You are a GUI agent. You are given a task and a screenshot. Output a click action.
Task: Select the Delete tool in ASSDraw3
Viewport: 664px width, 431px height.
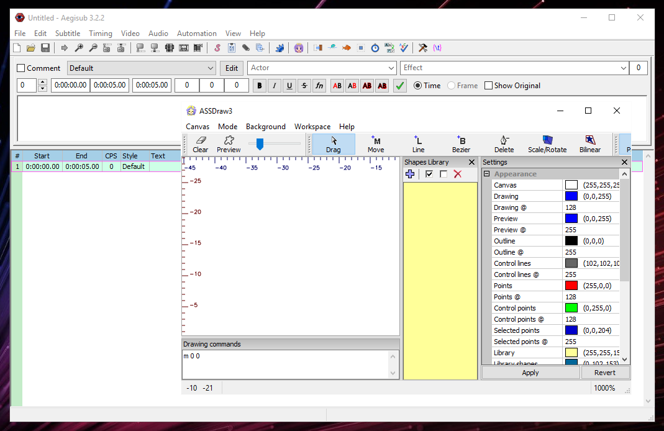(x=504, y=144)
